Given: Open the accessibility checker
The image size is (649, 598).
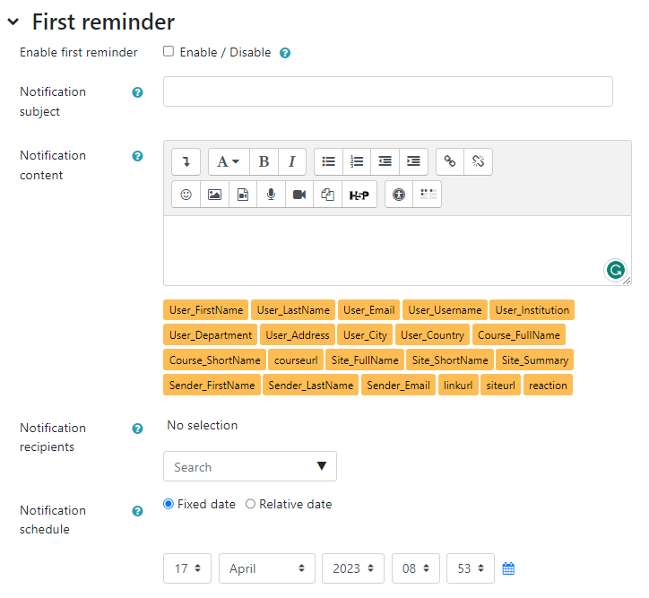Looking at the screenshot, I should coord(399,194).
